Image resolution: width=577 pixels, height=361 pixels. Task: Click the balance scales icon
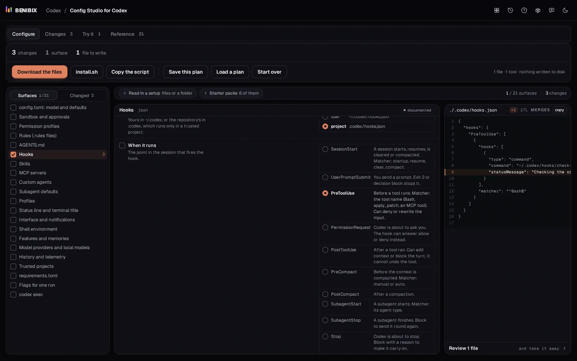tap(538, 10)
